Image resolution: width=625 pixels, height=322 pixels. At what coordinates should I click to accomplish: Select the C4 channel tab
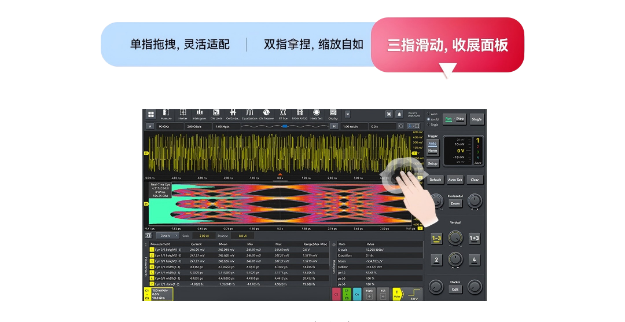click(x=357, y=295)
